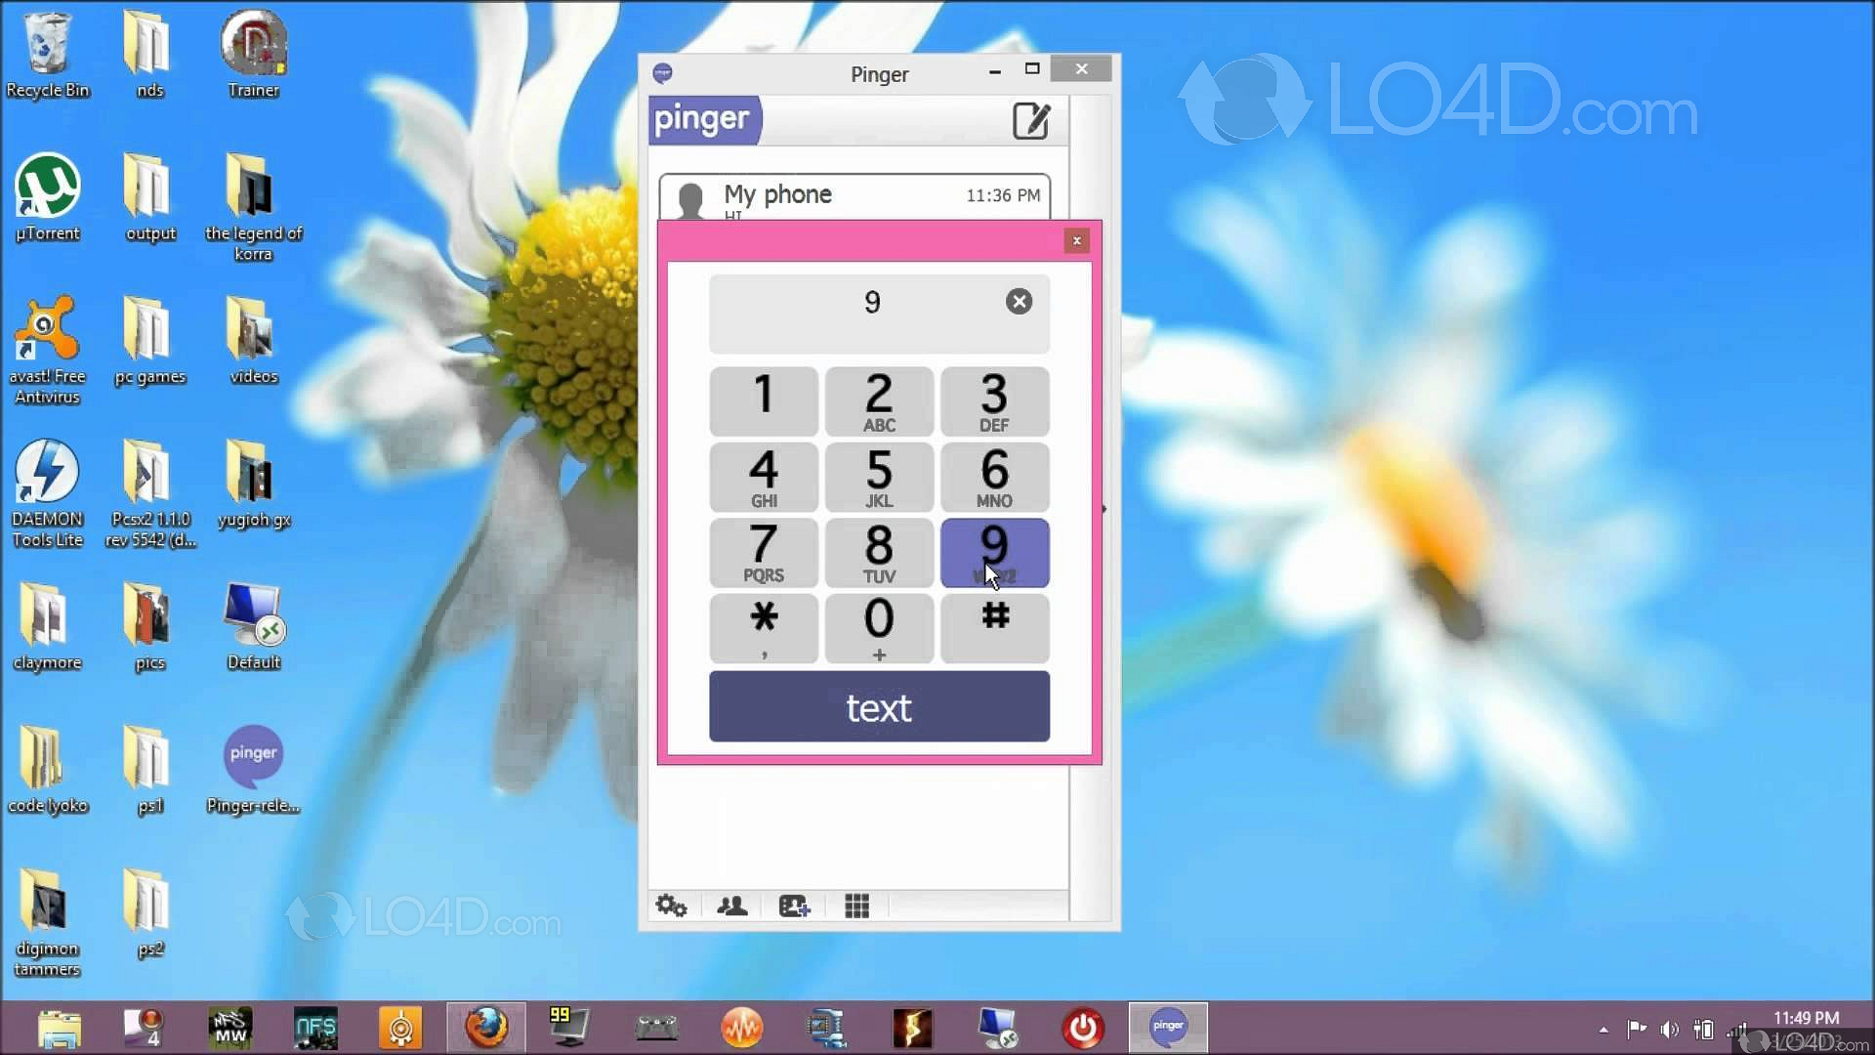Close the pink dial pad popup
1875x1055 pixels.
1076,241
